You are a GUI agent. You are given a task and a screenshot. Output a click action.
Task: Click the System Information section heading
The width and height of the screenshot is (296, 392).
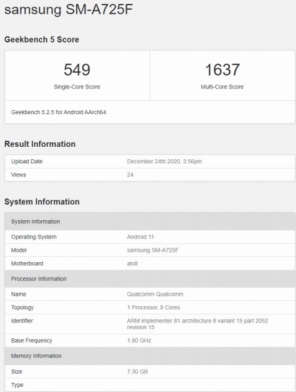pyautogui.click(x=42, y=202)
